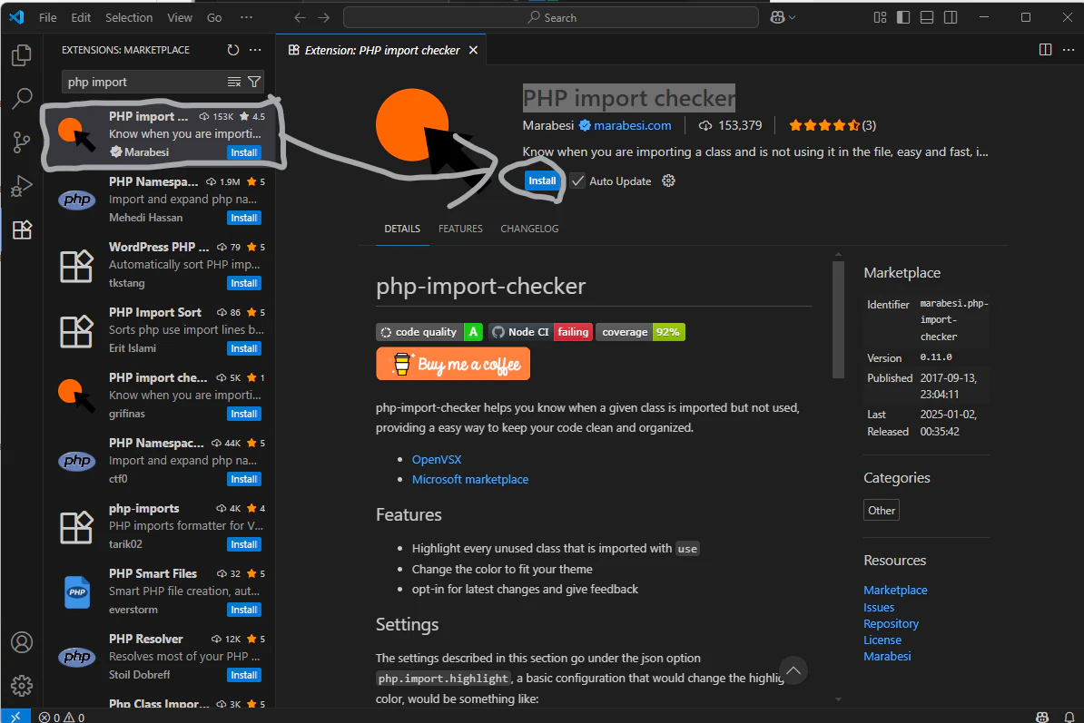Install PHP Resolver by Stoil Dobreff
The image size is (1084, 723).
coord(244,675)
